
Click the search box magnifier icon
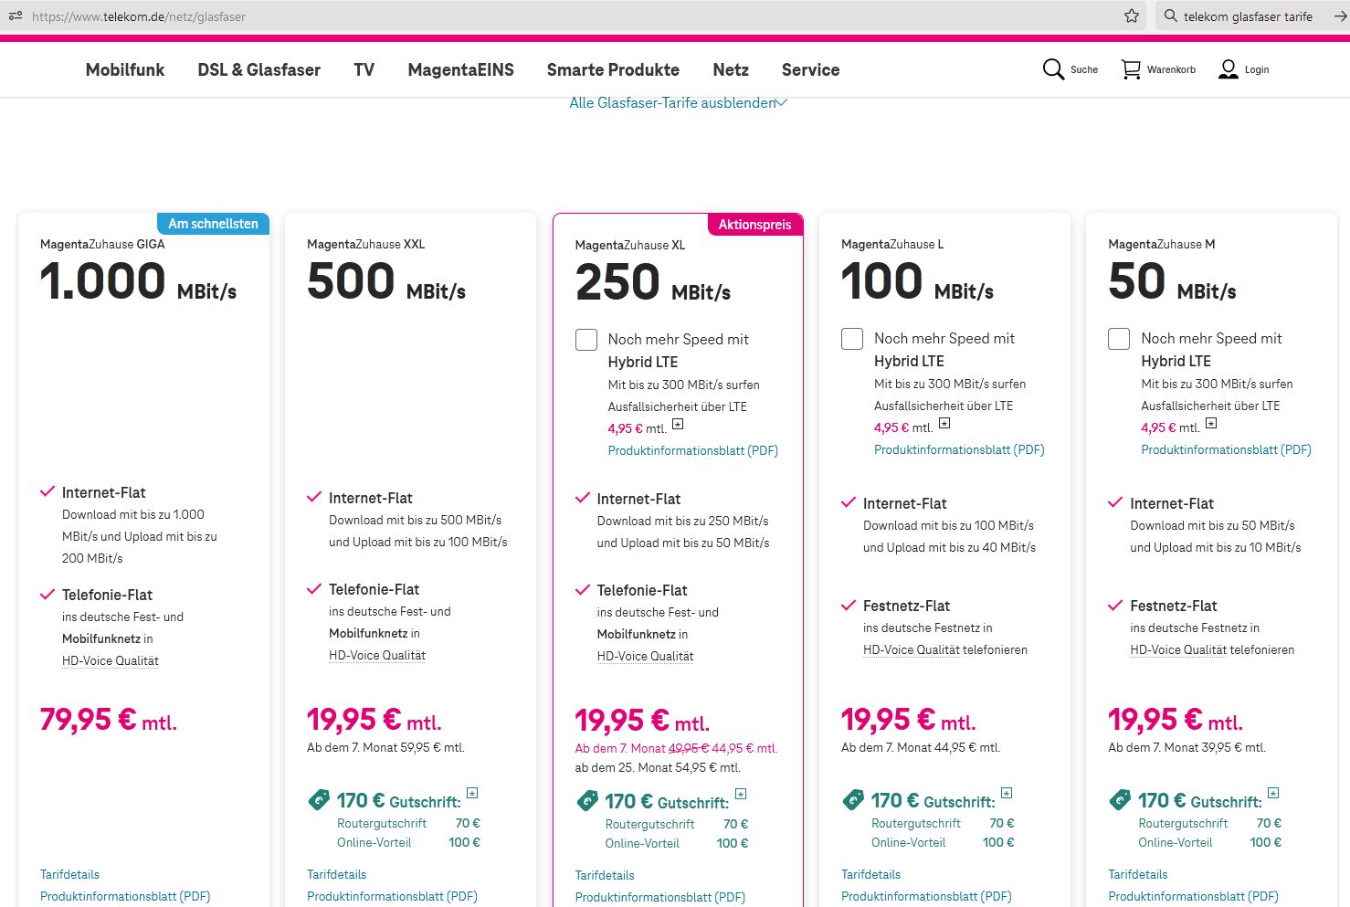(1171, 16)
